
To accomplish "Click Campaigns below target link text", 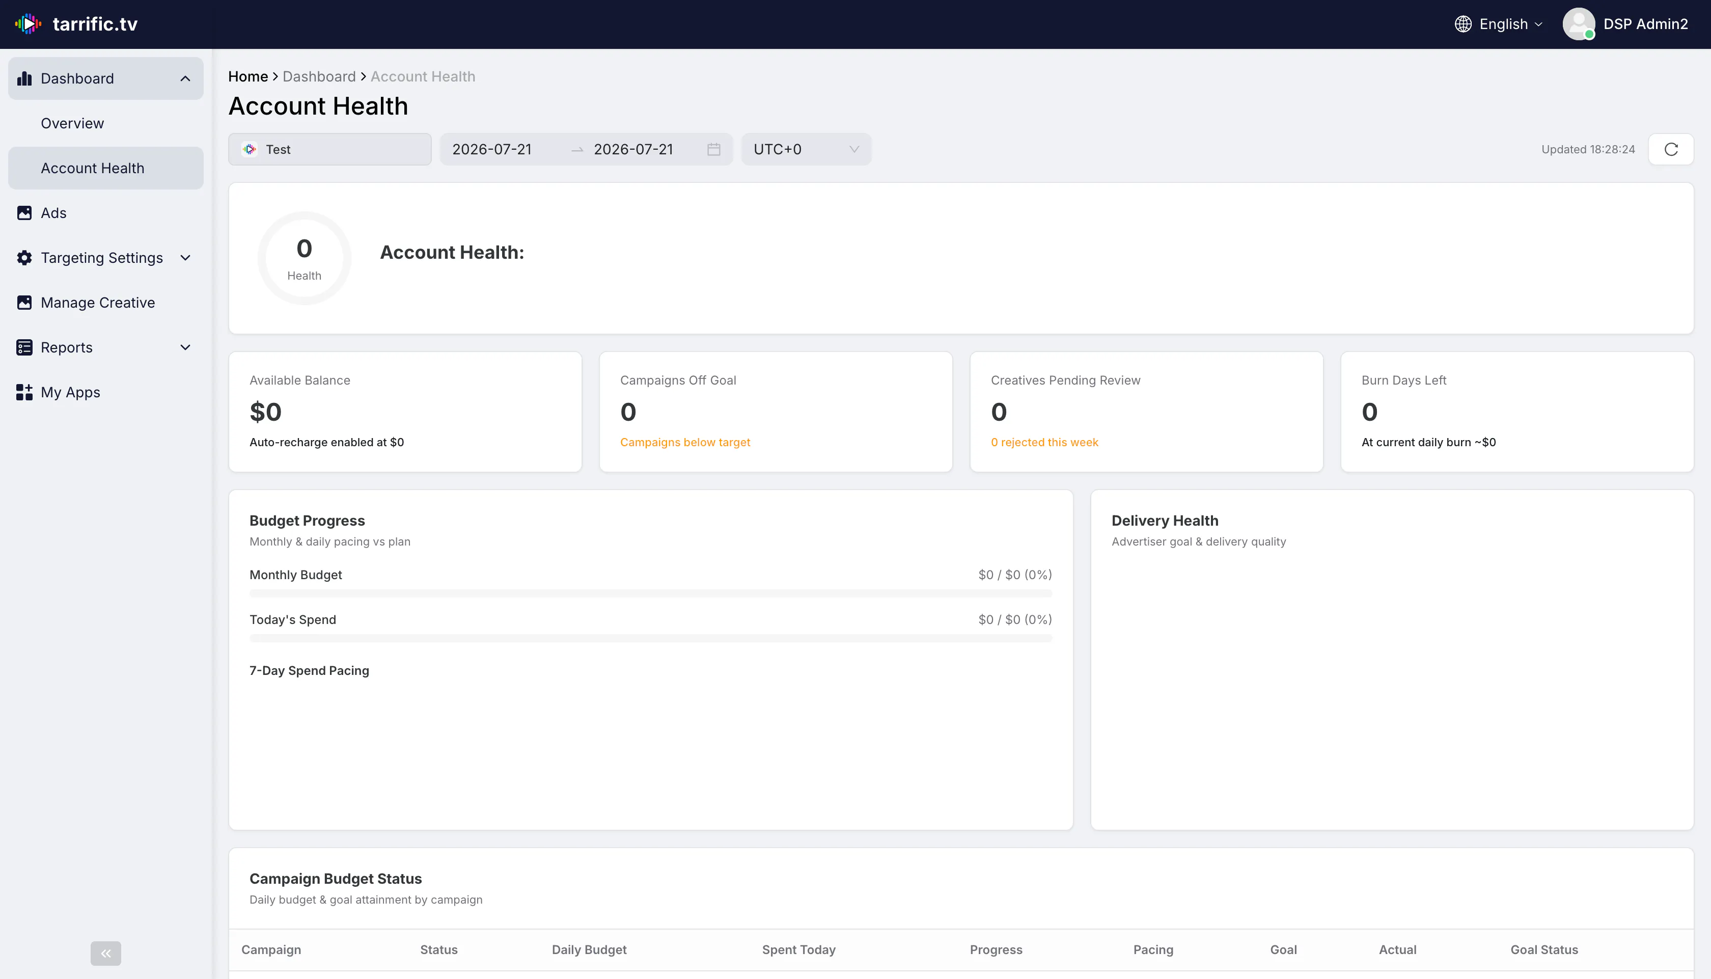I will click(685, 443).
